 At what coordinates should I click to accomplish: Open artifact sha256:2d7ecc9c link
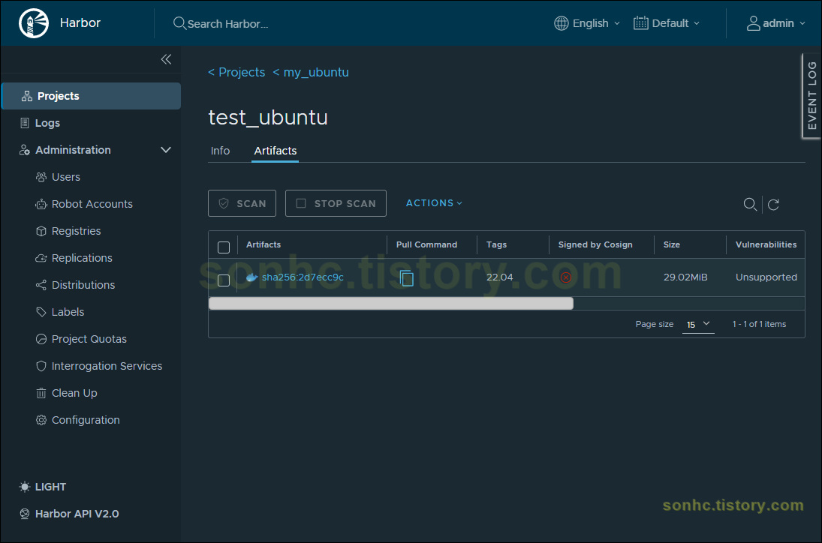click(x=303, y=277)
